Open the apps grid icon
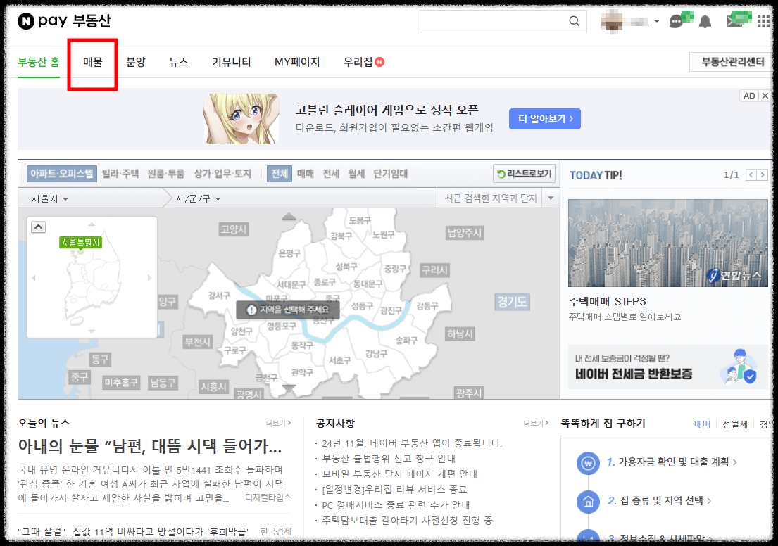Image resolution: width=778 pixels, height=546 pixels. tap(763, 21)
